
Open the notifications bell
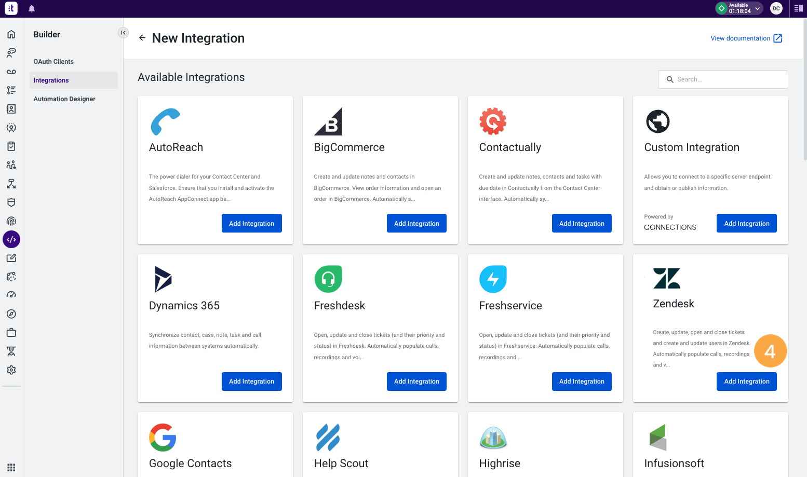32,9
